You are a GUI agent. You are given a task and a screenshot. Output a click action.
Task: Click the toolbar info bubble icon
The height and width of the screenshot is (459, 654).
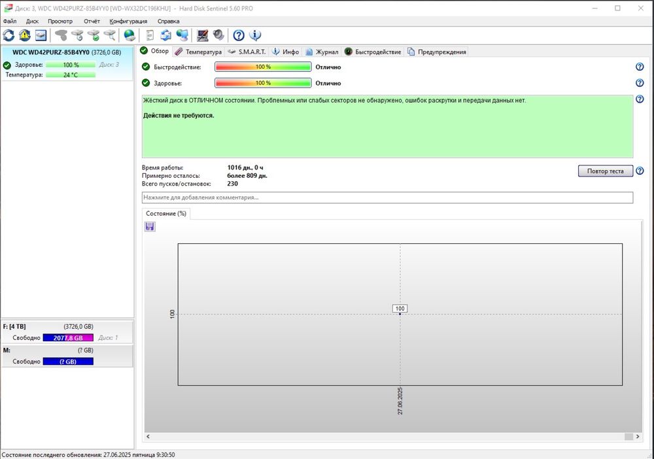(x=255, y=35)
